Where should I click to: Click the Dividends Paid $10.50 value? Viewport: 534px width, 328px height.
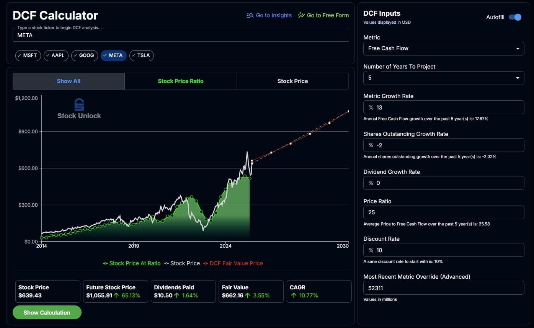pos(163,295)
